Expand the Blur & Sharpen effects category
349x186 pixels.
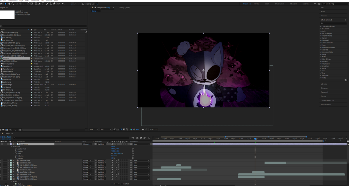tap(320, 33)
